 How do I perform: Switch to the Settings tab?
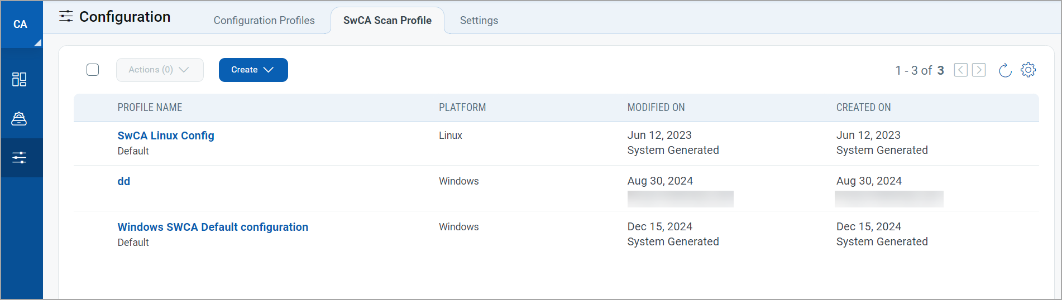[479, 21]
